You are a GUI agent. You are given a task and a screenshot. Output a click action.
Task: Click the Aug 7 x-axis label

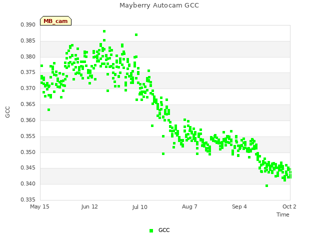tap(189, 206)
